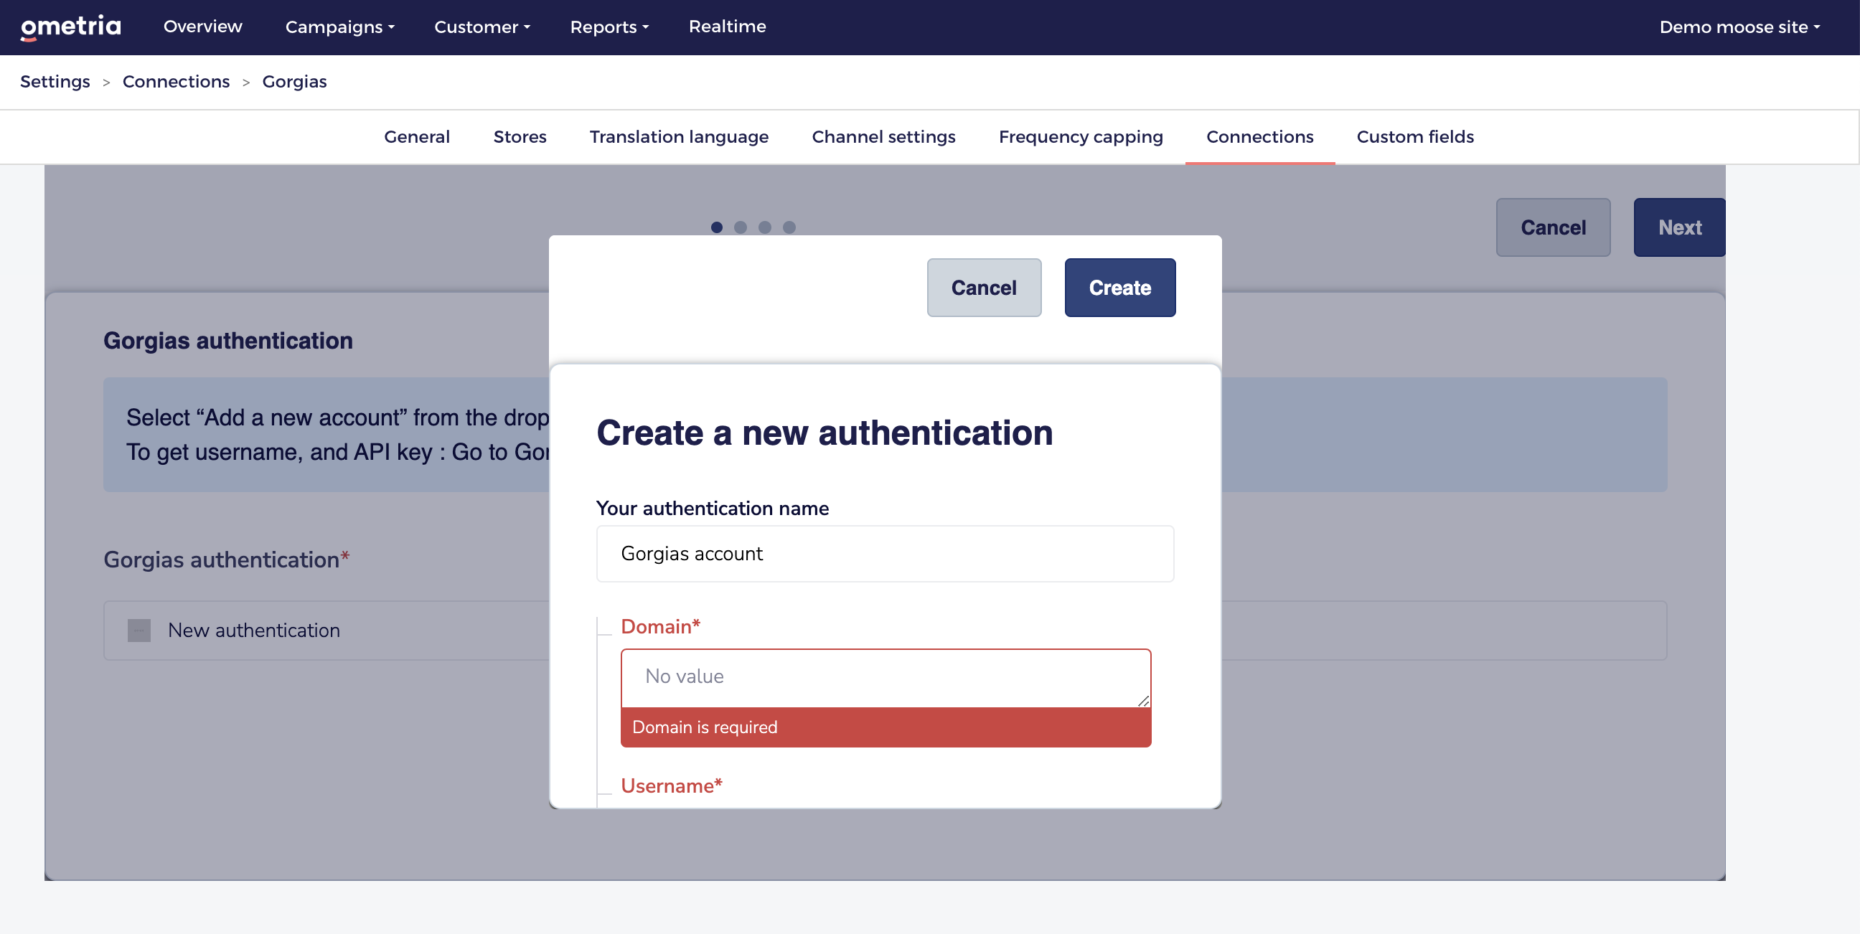This screenshot has width=1860, height=934.
Task: Click the Create button
Action: point(1120,287)
